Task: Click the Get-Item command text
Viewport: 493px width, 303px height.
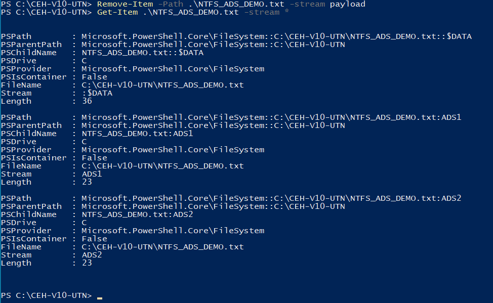Action: (117, 12)
